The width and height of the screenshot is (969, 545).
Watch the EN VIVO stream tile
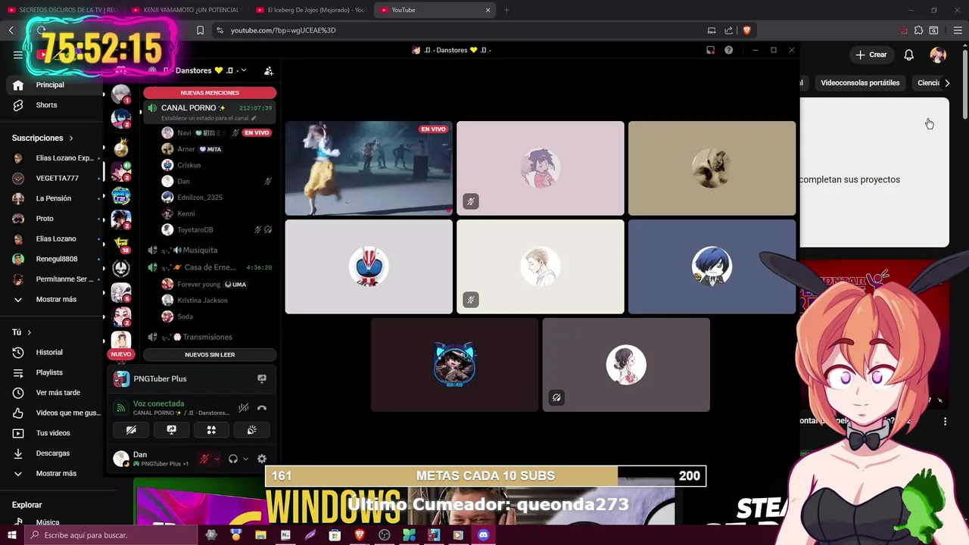click(369, 168)
